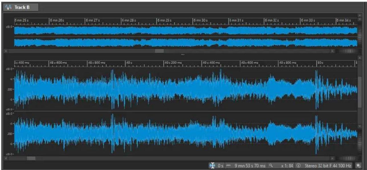The width and height of the screenshot is (367, 170).
Task: Click the 6 mn 28 s overview ruler mark
Action: (x=129, y=21)
